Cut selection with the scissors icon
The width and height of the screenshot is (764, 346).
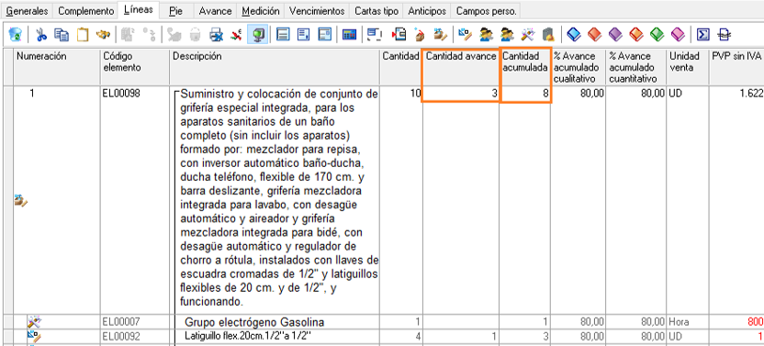click(41, 34)
